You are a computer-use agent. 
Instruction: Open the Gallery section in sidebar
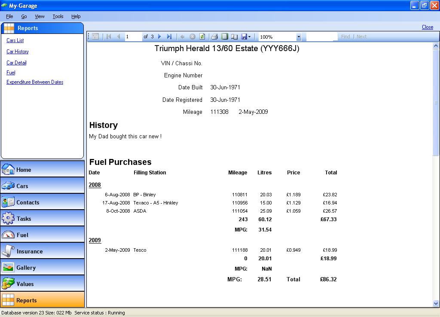(42, 268)
